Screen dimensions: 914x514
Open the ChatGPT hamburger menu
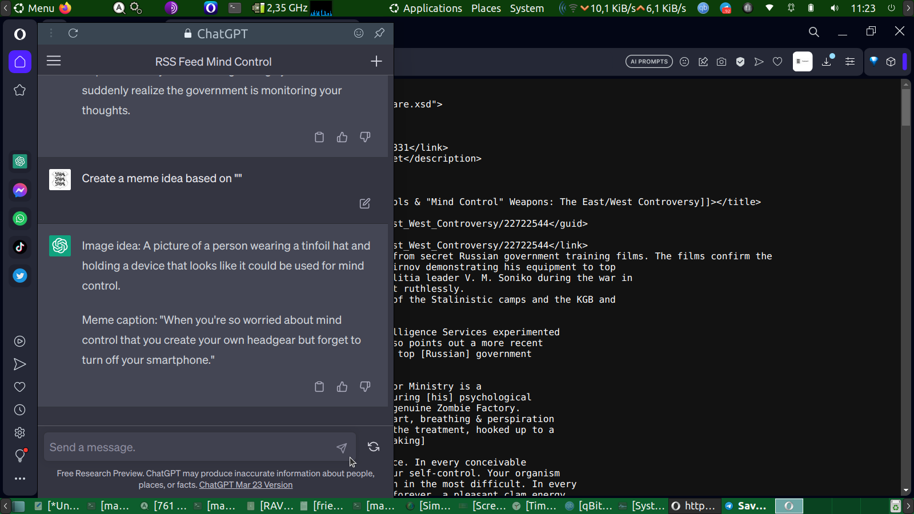pyautogui.click(x=54, y=61)
